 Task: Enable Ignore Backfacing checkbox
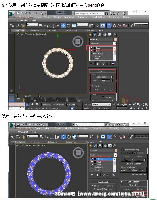tap(122, 150)
